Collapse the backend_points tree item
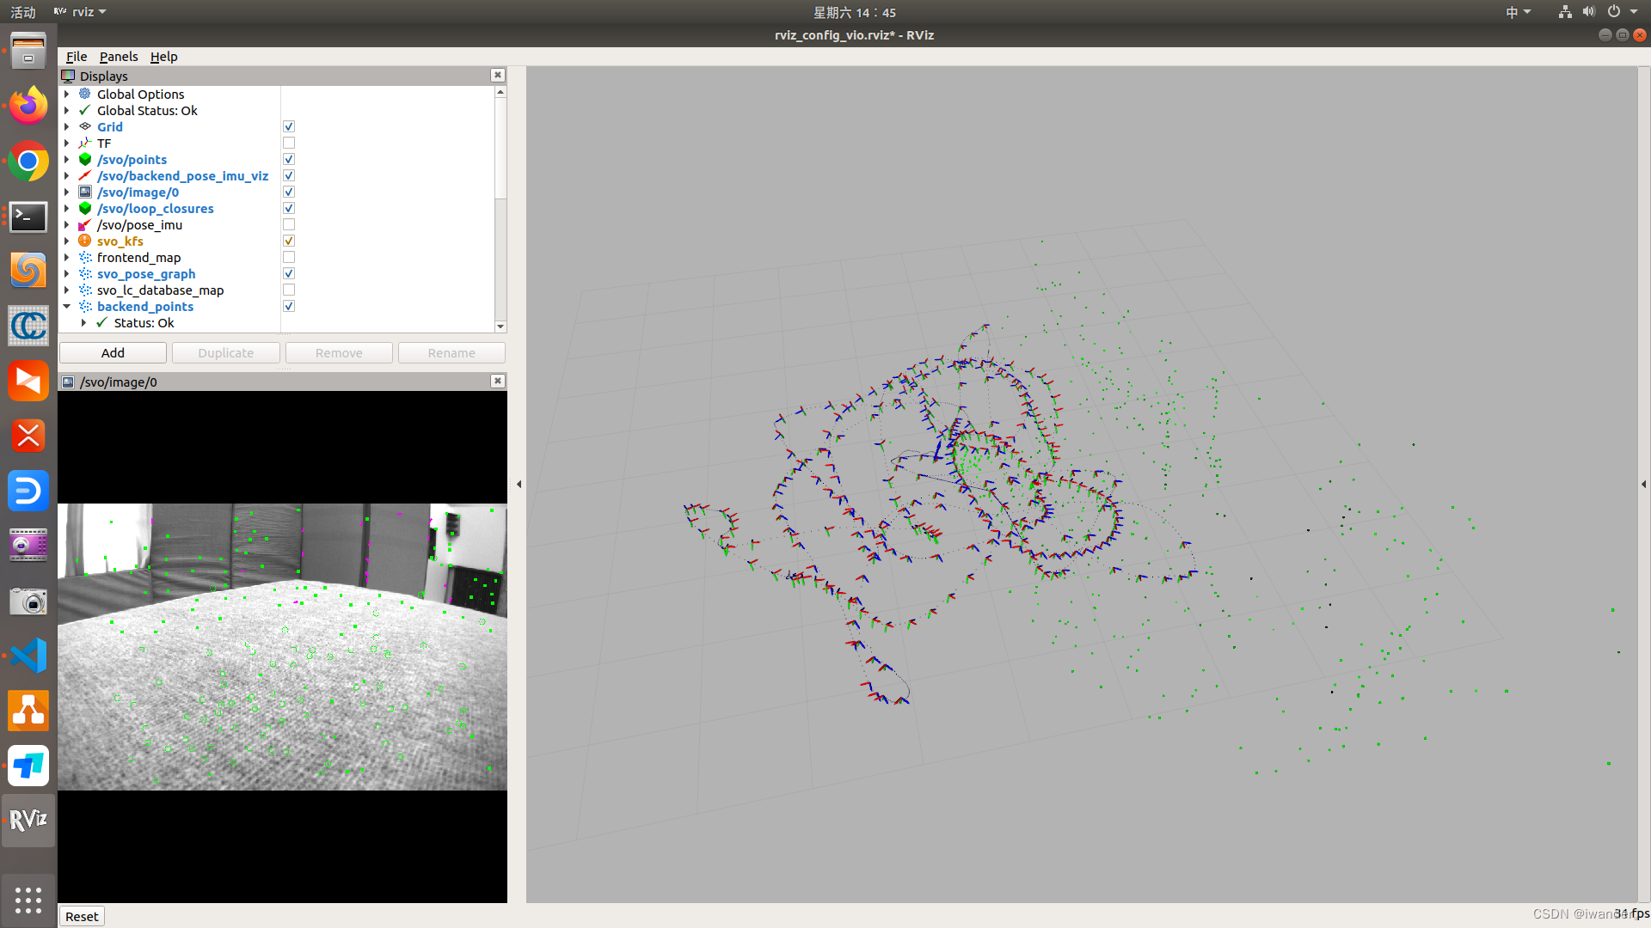1651x928 pixels. 67,307
